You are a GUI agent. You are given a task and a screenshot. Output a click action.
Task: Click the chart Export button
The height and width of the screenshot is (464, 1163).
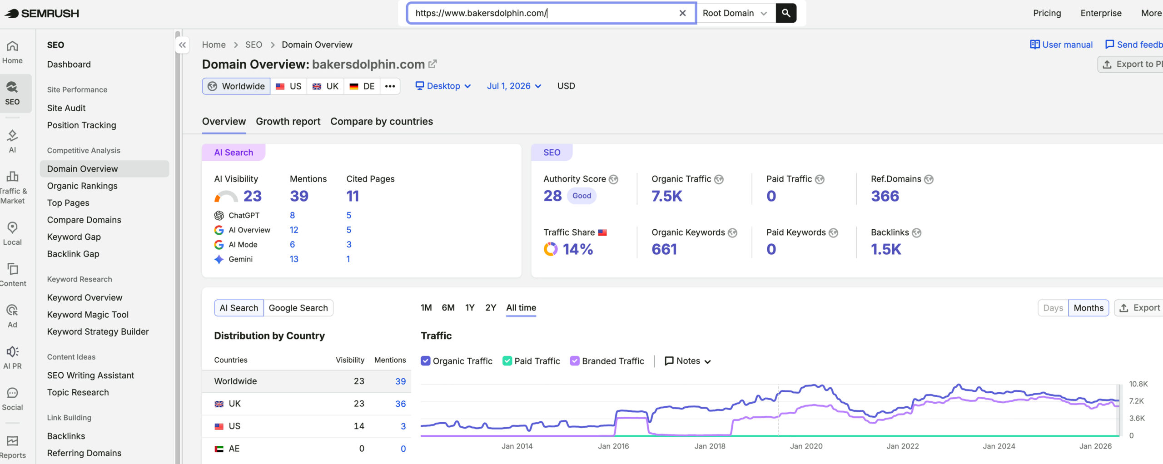(1139, 308)
